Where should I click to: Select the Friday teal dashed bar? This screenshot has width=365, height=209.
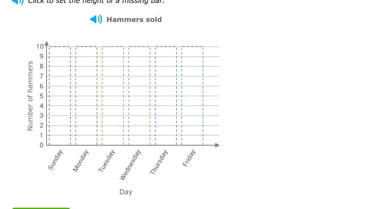tap(192, 96)
